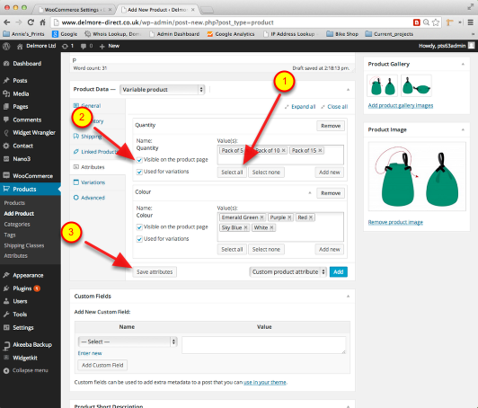Open the WooCommerce menu item
Screen dimensions: 478x408
[x=32, y=176]
